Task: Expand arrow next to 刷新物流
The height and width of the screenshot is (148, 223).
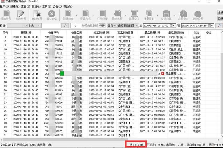Action: 77,15
